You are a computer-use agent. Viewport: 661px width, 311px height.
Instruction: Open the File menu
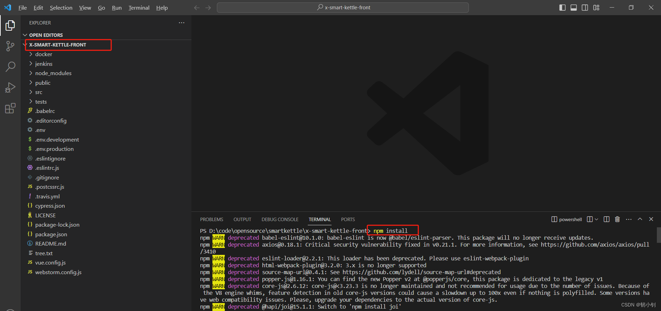pos(23,8)
